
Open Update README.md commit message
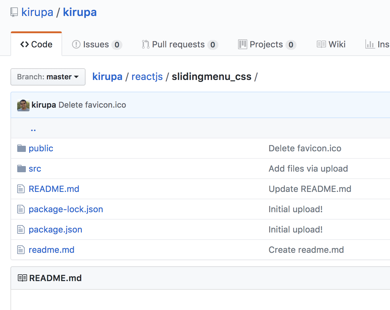pos(310,189)
